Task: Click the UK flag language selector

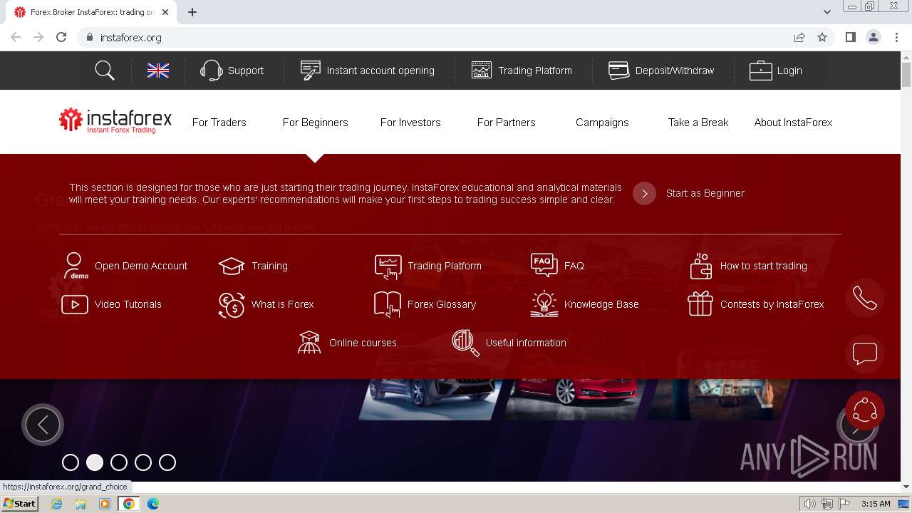Action: coord(158,71)
